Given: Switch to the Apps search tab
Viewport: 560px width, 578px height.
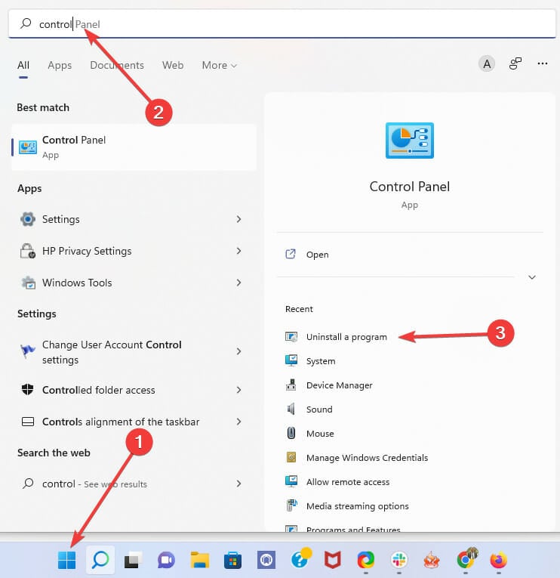Looking at the screenshot, I should [60, 66].
